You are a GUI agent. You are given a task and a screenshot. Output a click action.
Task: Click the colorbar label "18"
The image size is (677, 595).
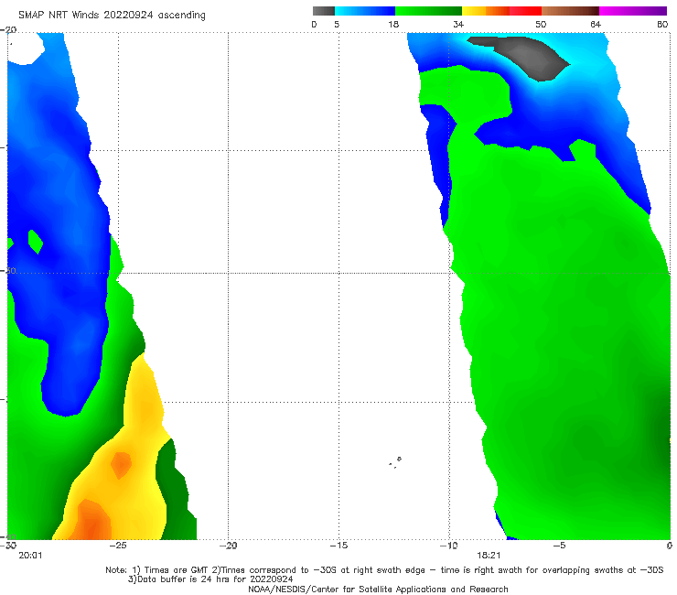click(393, 24)
